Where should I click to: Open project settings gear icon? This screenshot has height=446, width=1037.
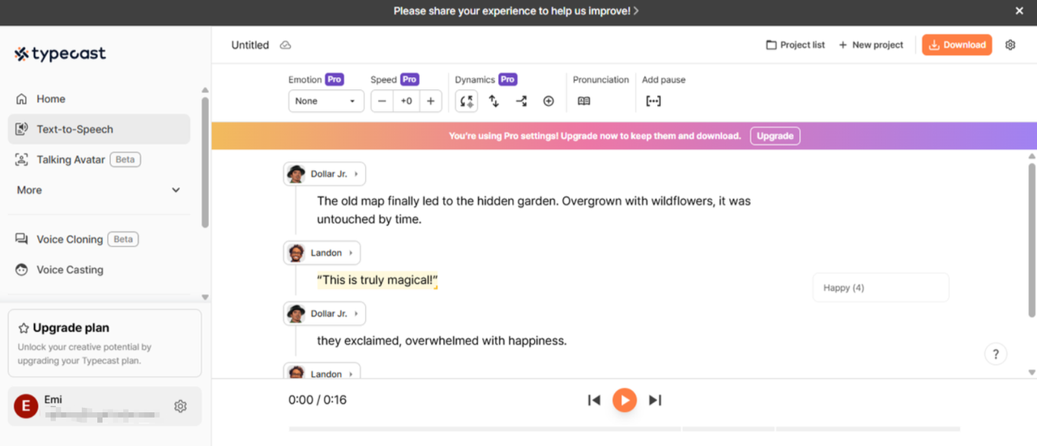(1010, 45)
